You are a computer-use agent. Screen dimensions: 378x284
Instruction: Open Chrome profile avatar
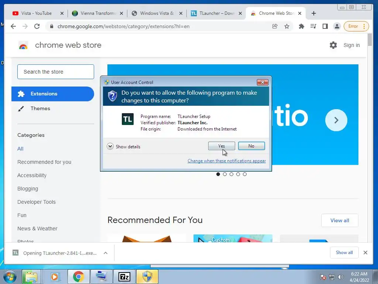click(337, 26)
